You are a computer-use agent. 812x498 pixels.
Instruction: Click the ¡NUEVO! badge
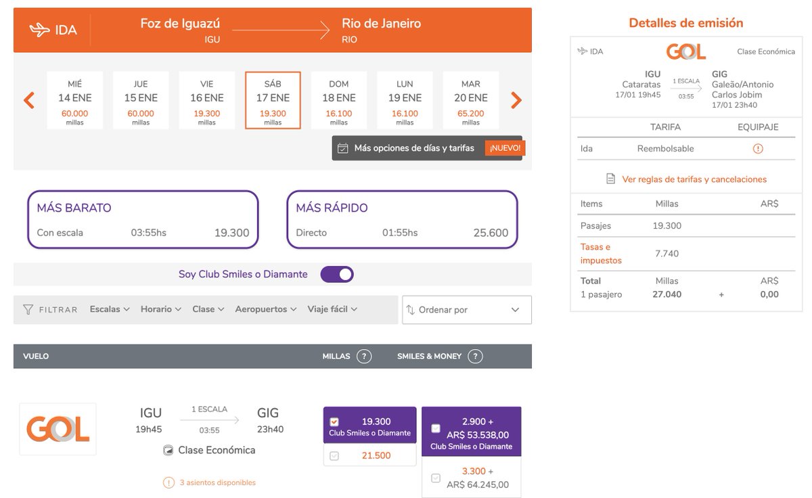[x=505, y=148]
